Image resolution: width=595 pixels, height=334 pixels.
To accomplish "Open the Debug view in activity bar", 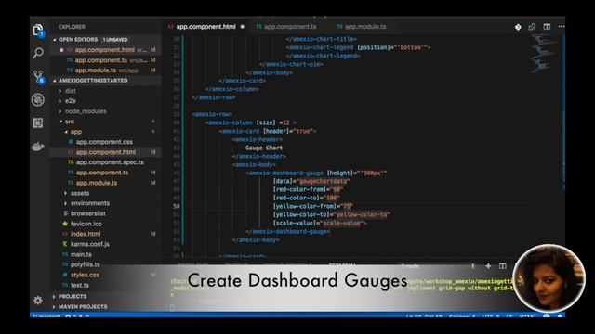I will tap(38, 100).
